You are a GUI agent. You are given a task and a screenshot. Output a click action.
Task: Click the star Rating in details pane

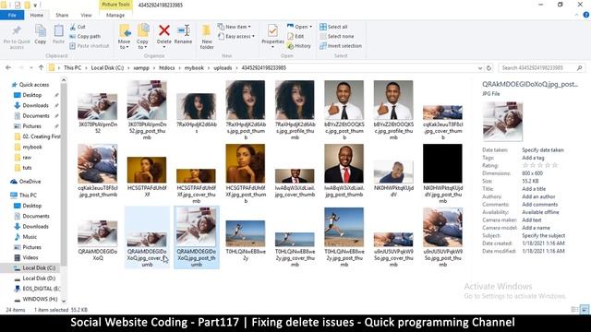point(539,165)
